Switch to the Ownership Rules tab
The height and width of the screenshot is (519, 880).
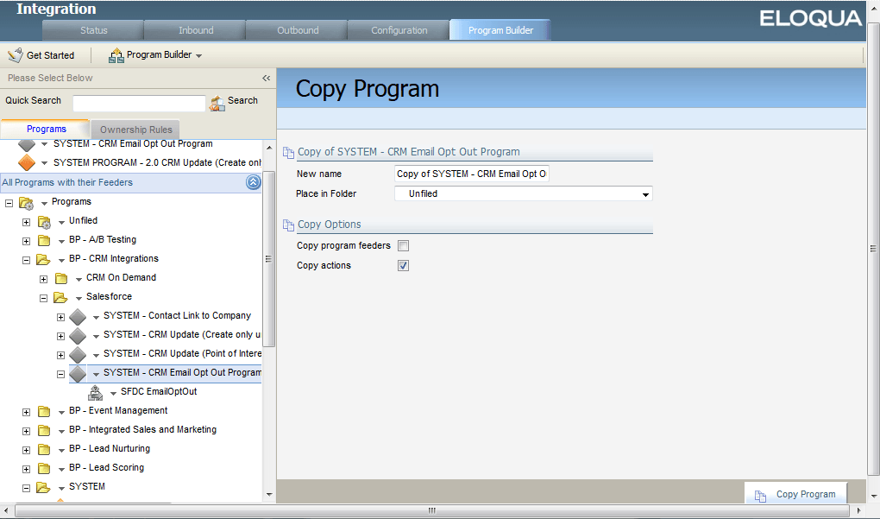point(135,129)
